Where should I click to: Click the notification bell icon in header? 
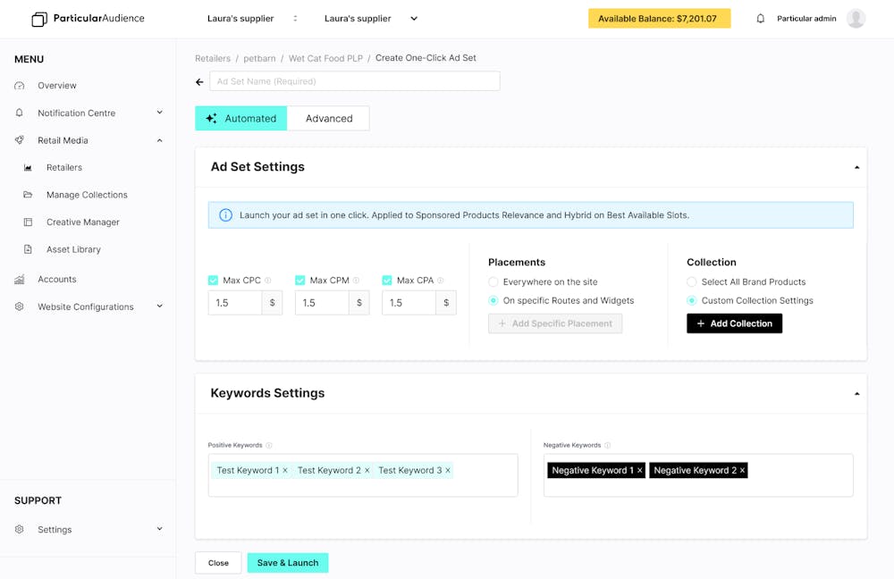(x=761, y=19)
